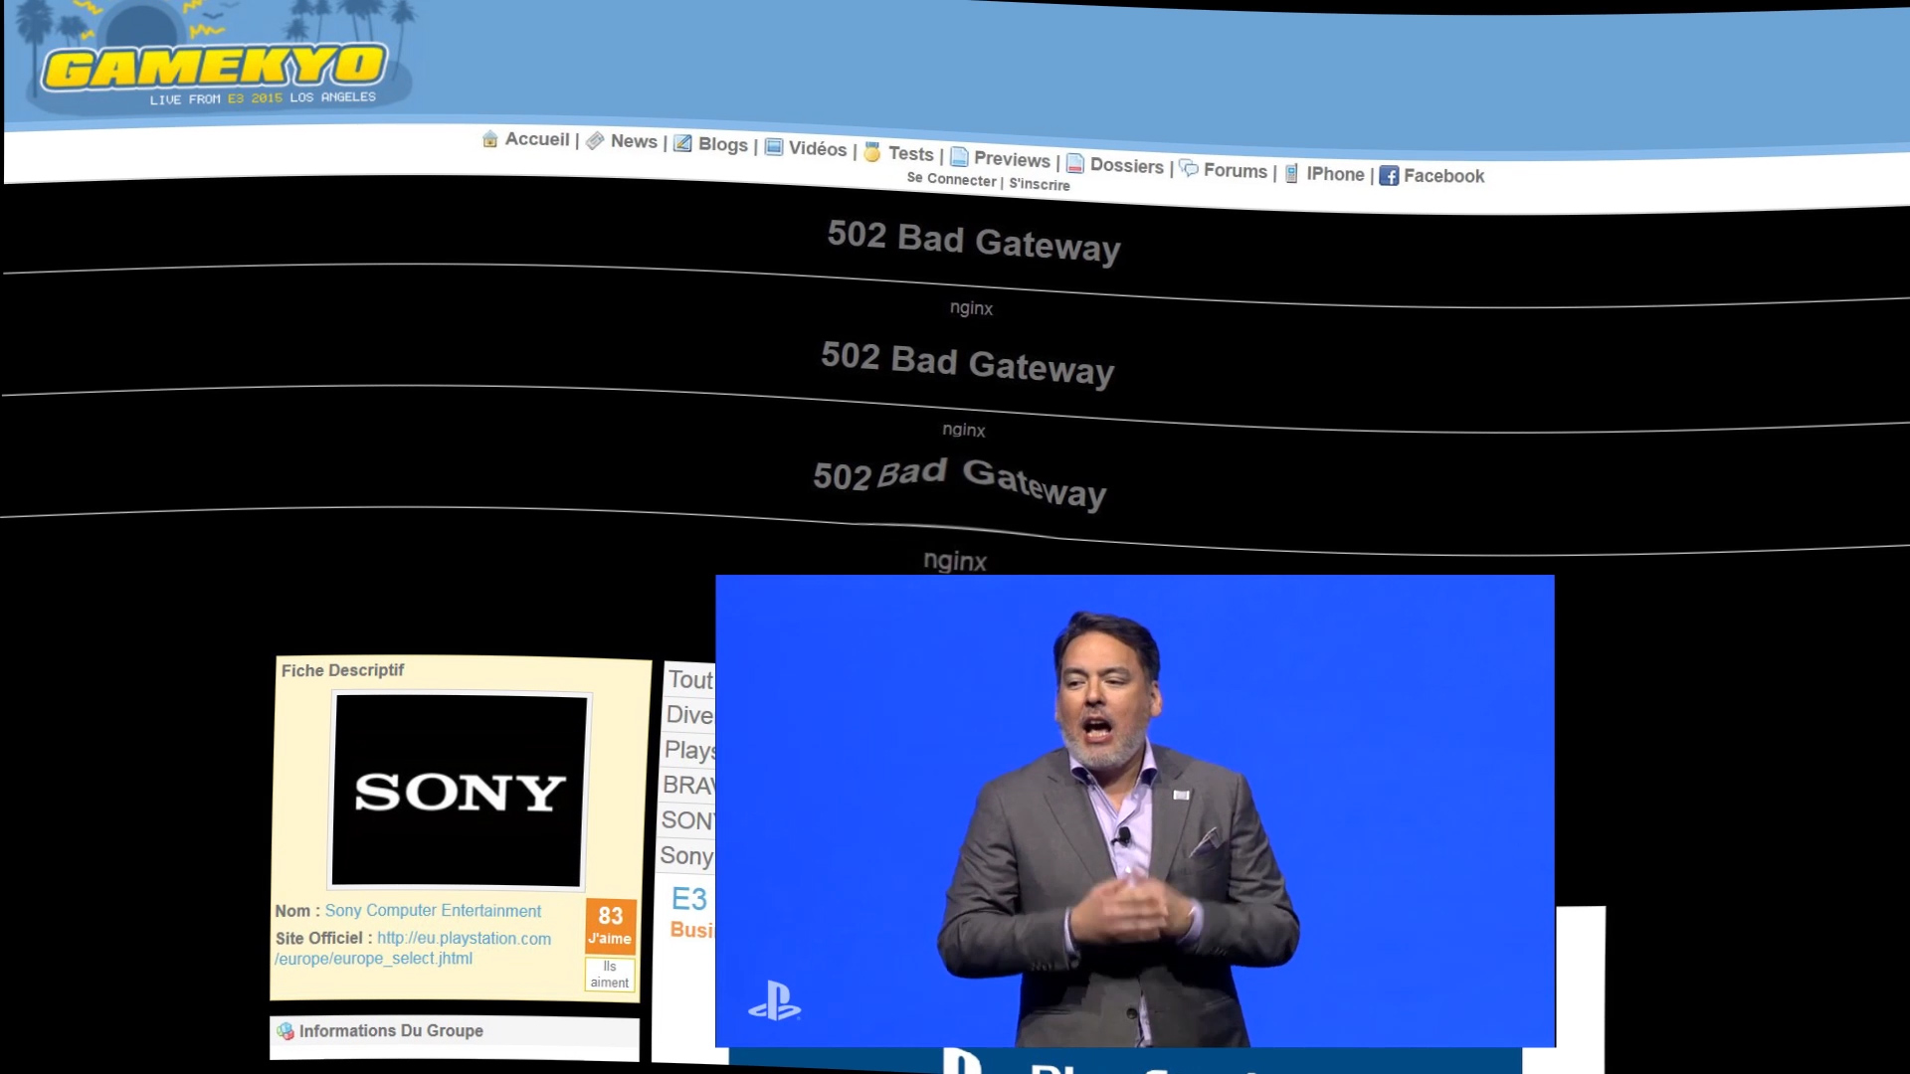1910x1074 pixels.
Task: Open the Previews menu item
Action: (x=1012, y=159)
